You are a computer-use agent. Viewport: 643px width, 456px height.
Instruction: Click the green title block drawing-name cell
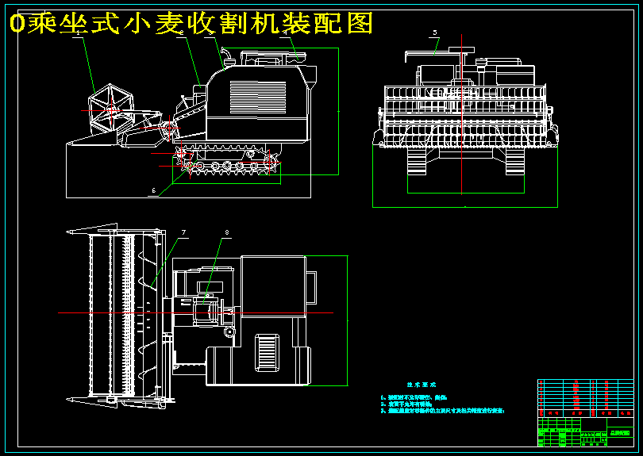click(x=620, y=433)
